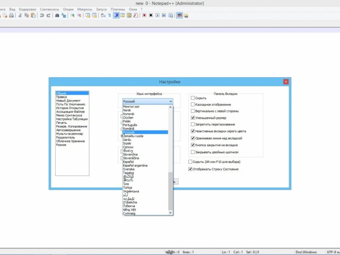Open the ? help menu

point(142,9)
